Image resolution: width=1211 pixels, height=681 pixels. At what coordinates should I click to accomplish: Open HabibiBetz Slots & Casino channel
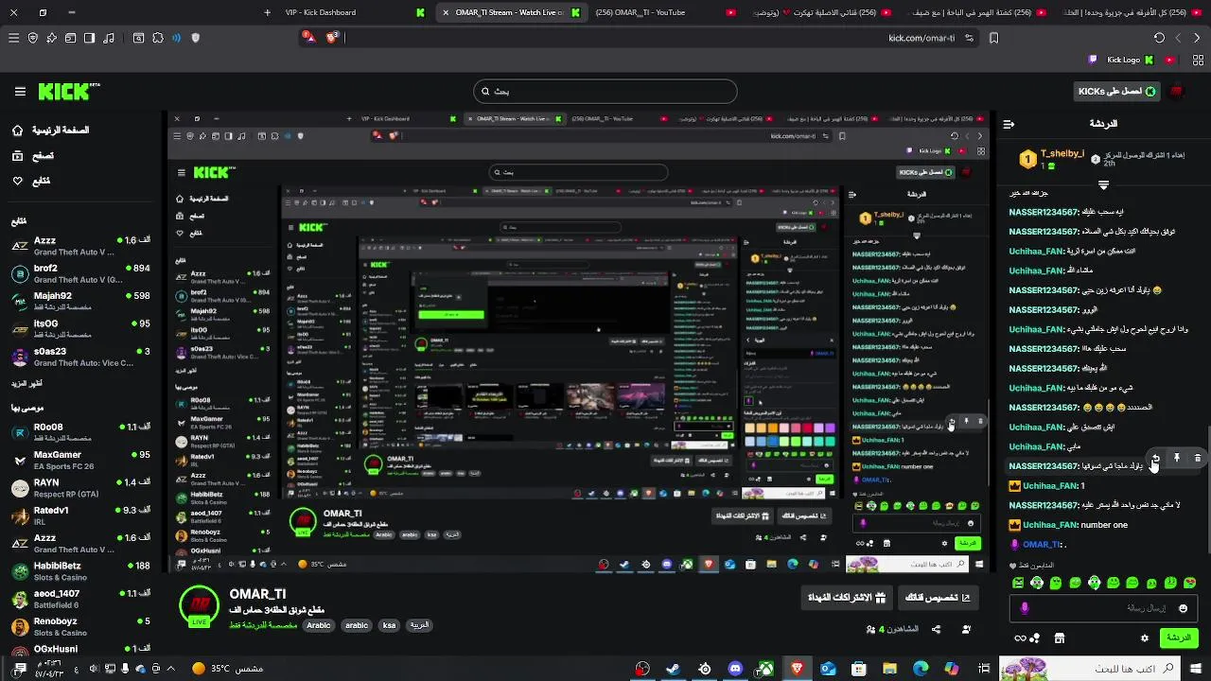80,570
